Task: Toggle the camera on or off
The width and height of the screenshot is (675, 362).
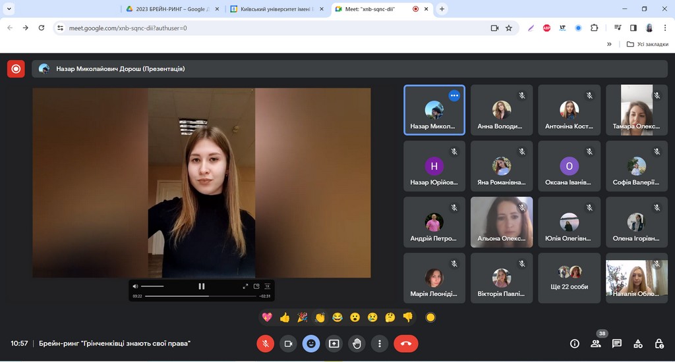Action: [x=288, y=344]
